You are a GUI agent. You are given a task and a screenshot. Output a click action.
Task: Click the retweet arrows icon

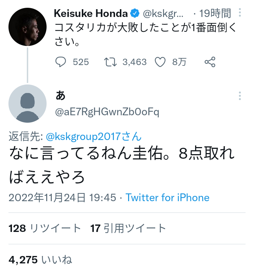[x=110, y=62]
